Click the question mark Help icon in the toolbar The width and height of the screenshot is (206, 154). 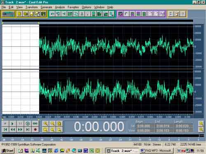pos(183,14)
